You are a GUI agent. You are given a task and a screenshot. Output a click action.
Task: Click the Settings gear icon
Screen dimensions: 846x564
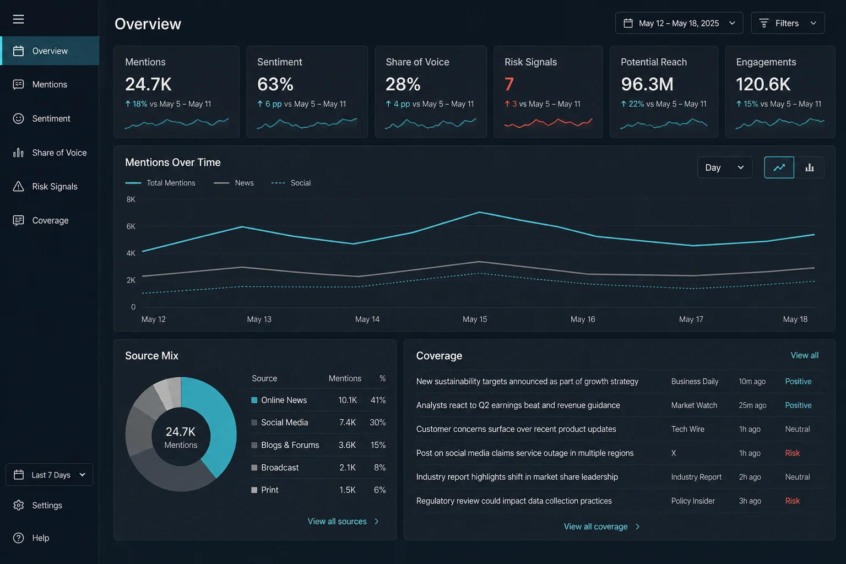(x=18, y=505)
